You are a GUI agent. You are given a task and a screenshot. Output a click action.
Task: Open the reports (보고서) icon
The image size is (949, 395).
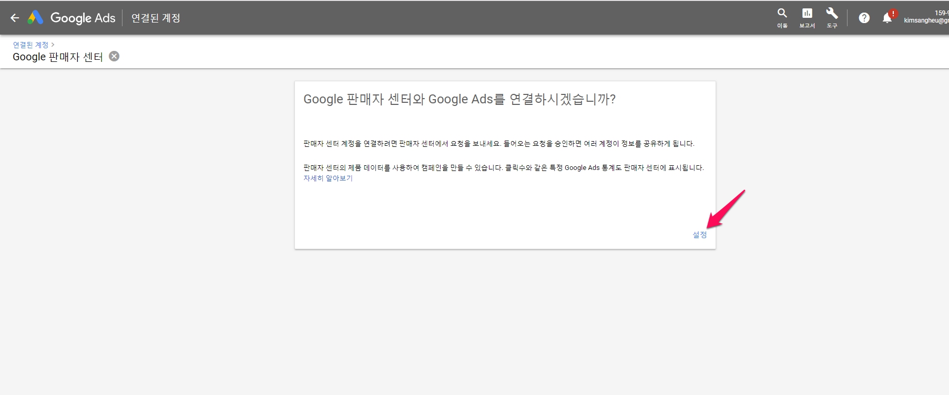(x=807, y=18)
